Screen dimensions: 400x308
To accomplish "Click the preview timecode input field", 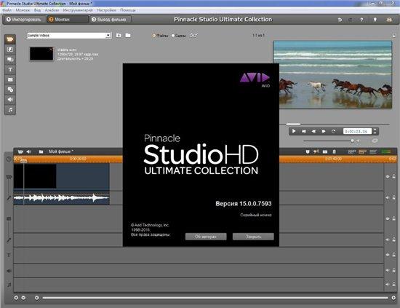I will (x=357, y=131).
